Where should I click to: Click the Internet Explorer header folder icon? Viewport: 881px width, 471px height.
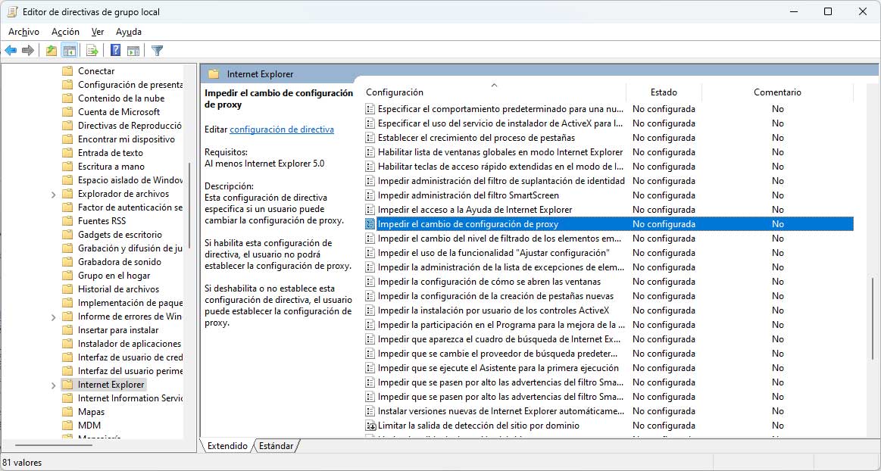click(214, 74)
